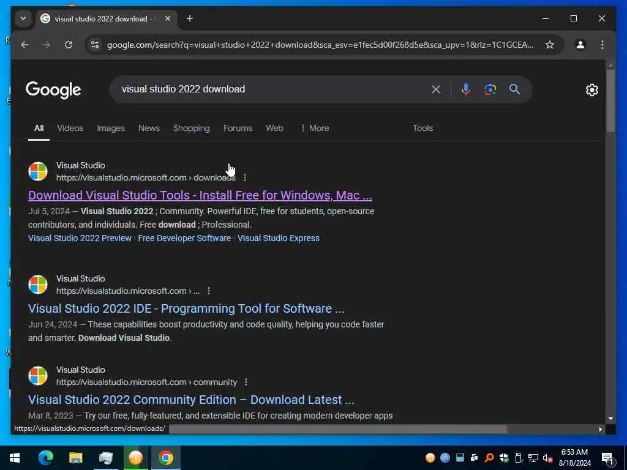Search by image with Google Lens icon
This screenshot has height=470, width=627.
[x=490, y=89]
